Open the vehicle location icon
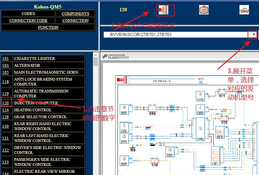The width and height of the screenshot is (259, 175). [x=244, y=10]
